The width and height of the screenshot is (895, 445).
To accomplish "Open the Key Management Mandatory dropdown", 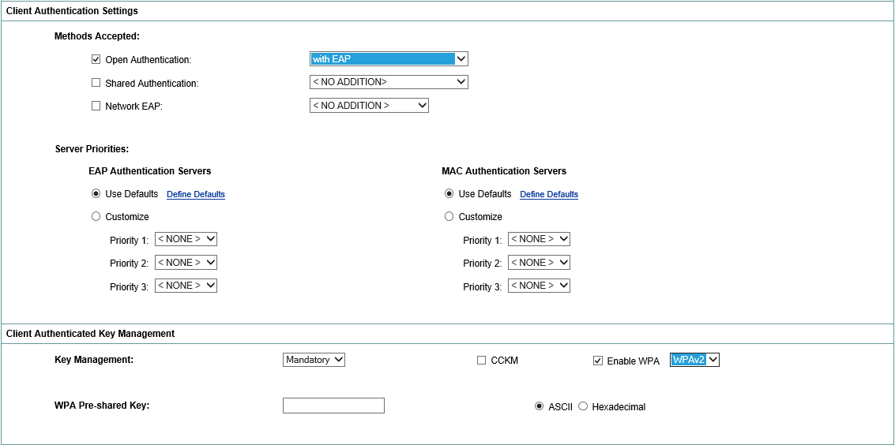I will pyautogui.click(x=314, y=360).
